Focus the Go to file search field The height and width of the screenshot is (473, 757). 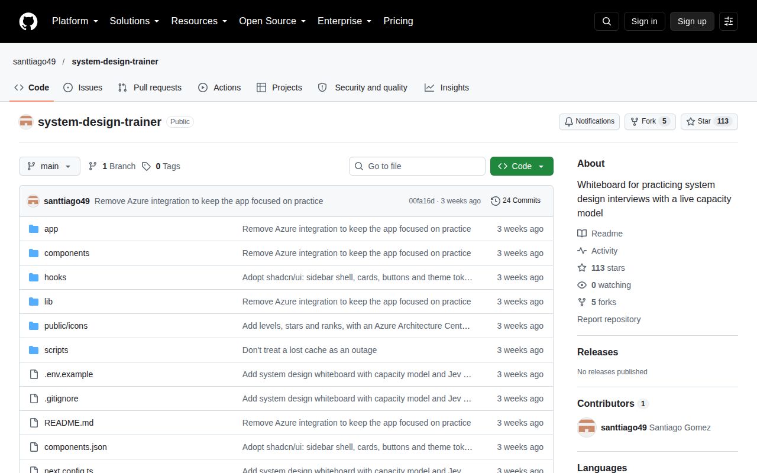tap(417, 166)
